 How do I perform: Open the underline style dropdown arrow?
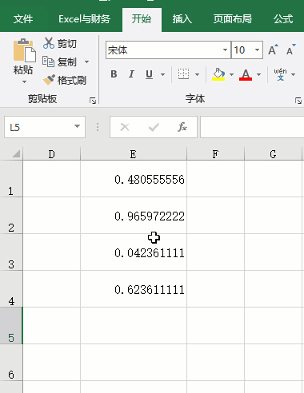pos(162,74)
